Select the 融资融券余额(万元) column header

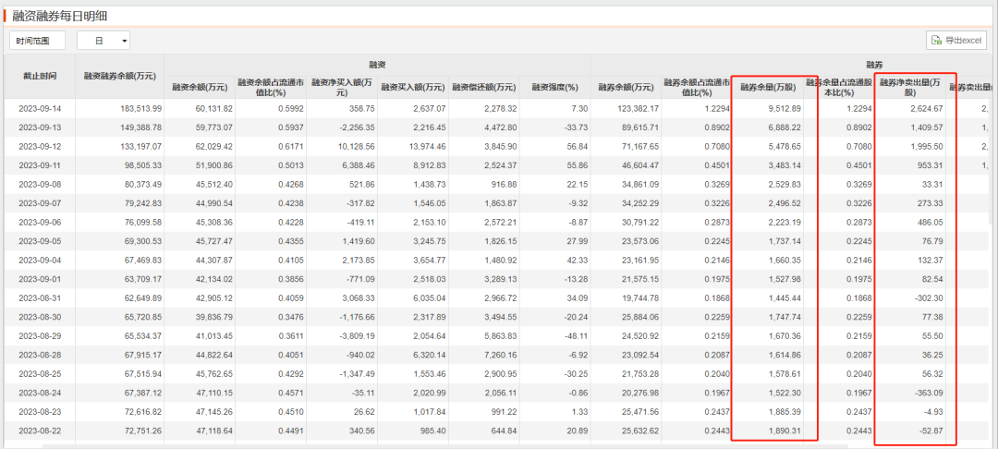119,76
